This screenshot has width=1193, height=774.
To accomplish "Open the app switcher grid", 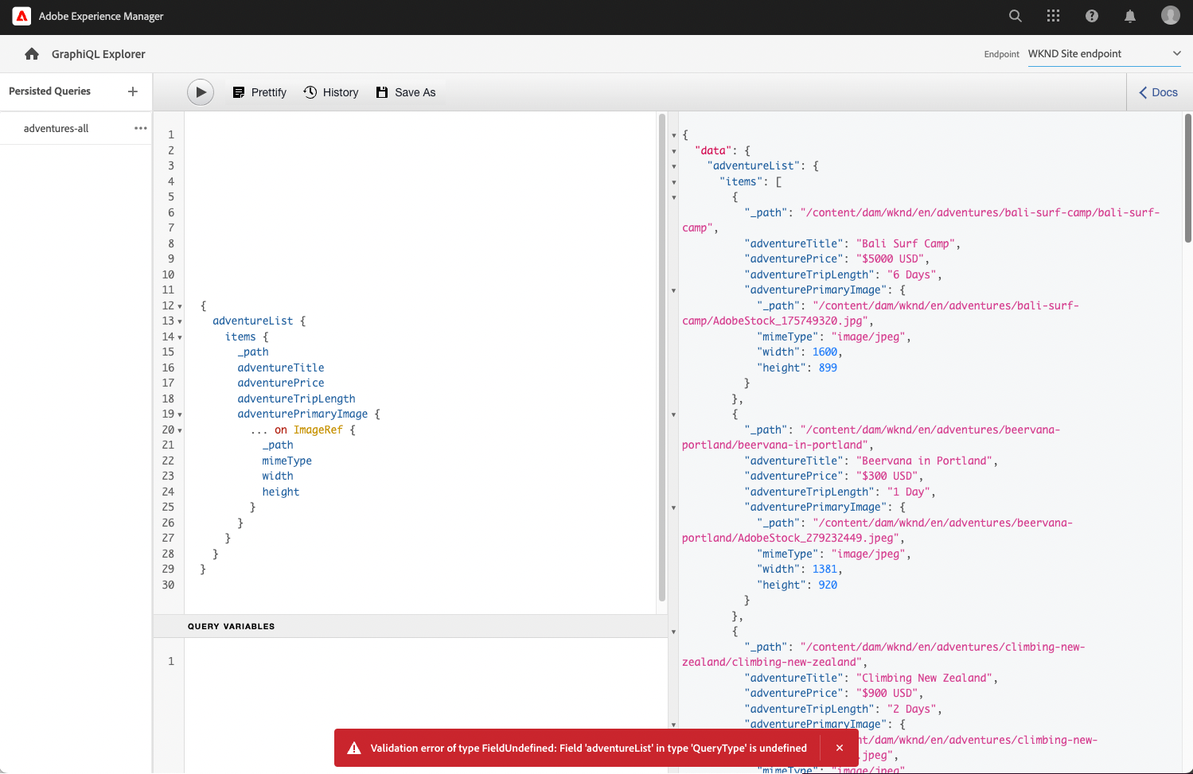I will [1053, 16].
